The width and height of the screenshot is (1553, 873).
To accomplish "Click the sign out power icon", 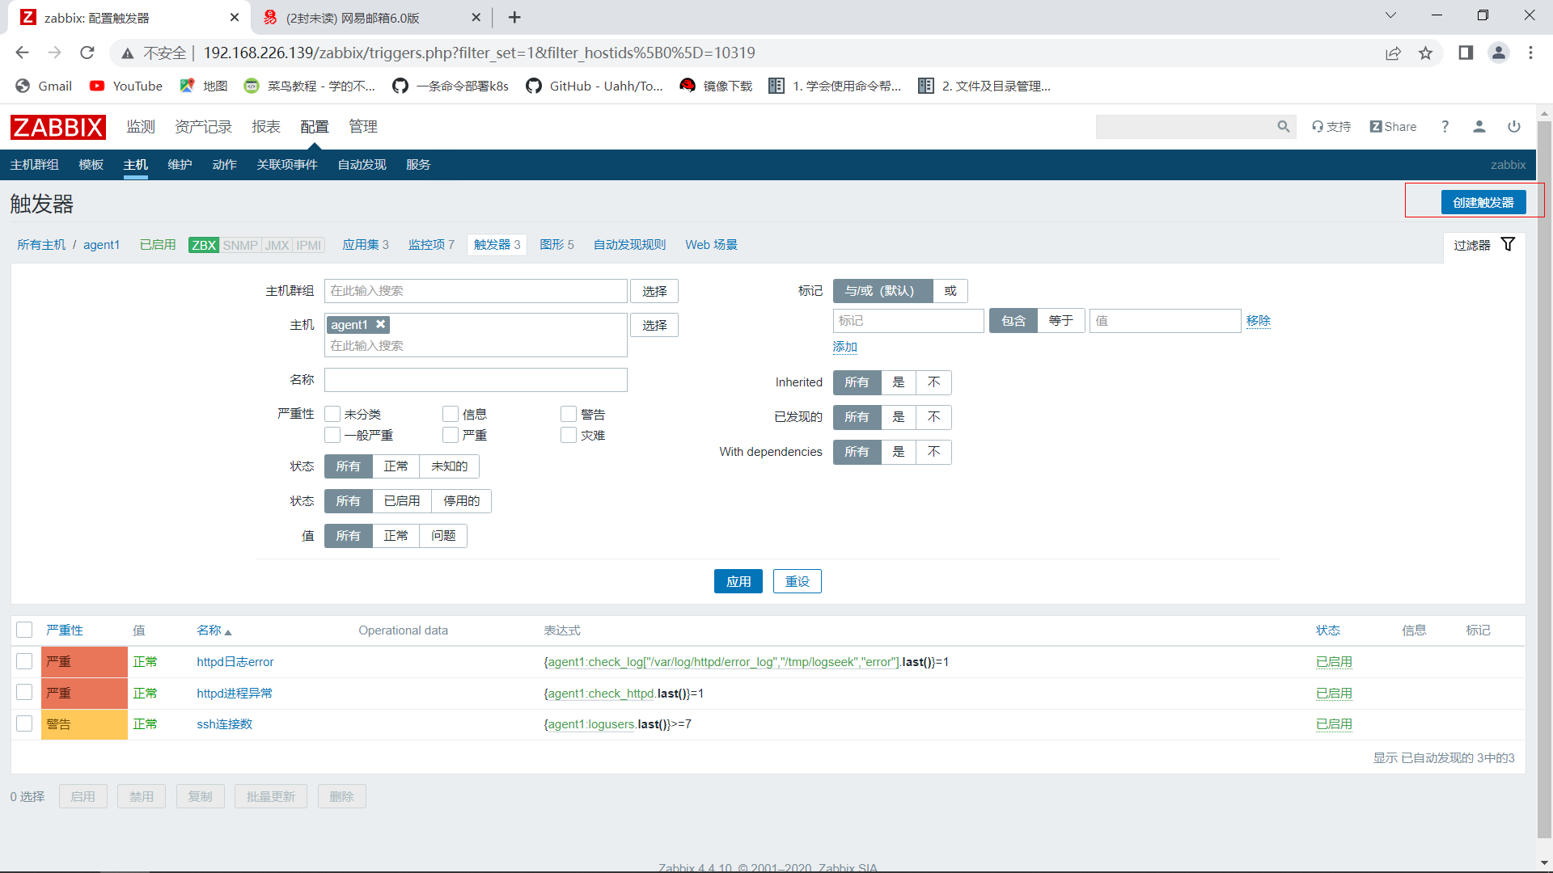I will (1513, 127).
